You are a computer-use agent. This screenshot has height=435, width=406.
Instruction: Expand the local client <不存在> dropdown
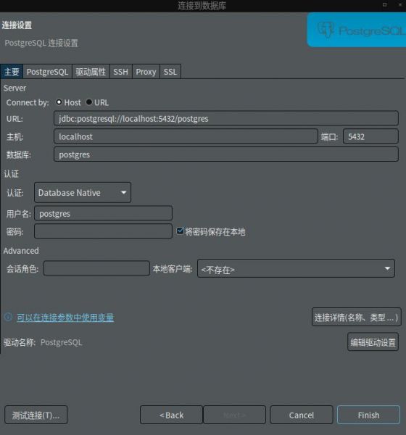coord(296,268)
